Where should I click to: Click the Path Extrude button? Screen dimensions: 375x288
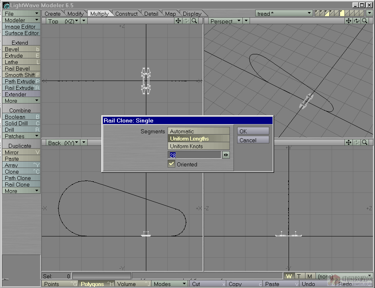click(21, 81)
